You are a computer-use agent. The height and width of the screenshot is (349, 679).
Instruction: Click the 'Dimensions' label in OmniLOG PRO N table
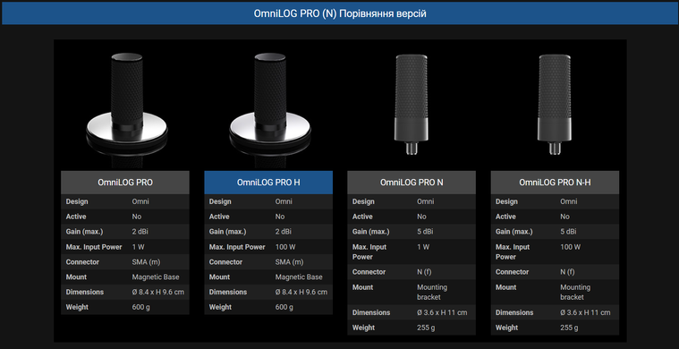click(x=370, y=312)
